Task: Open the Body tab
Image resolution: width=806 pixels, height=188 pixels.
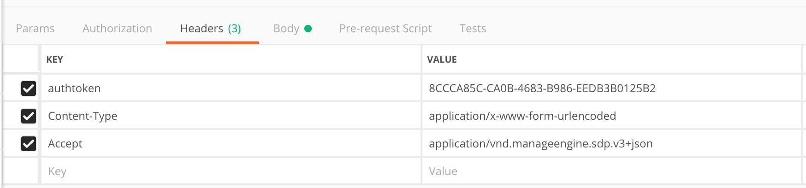Action: [286, 29]
